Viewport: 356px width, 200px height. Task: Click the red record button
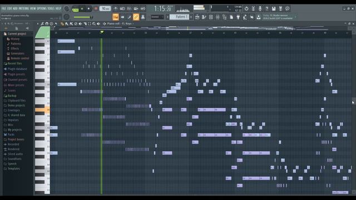tap(96, 9)
